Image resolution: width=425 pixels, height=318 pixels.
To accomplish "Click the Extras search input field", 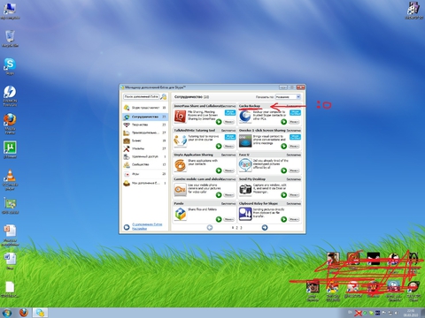I will pos(141,96).
